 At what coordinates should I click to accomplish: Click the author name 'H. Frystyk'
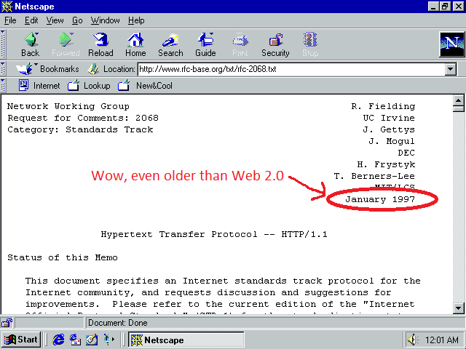(x=386, y=164)
